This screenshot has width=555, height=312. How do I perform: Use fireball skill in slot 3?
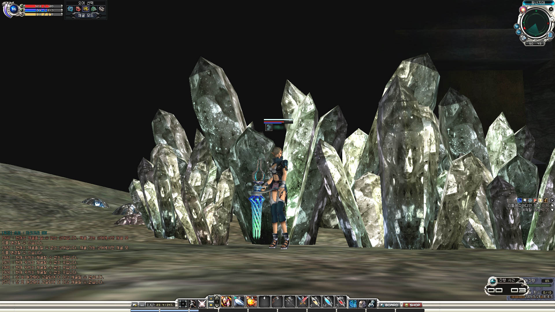[x=251, y=302]
